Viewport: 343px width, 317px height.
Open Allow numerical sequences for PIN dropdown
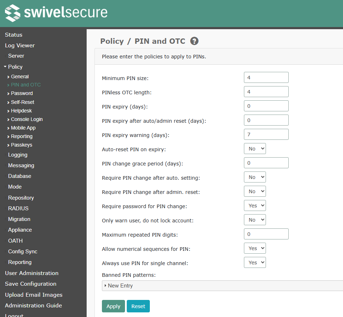click(x=255, y=248)
